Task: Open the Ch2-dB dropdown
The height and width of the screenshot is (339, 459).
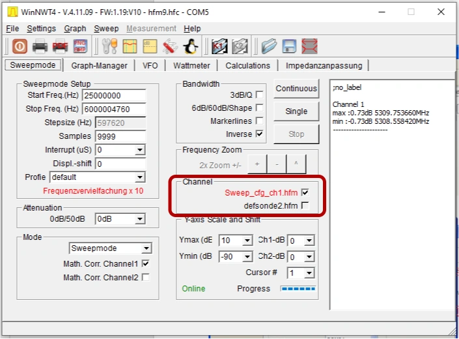Action: (x=309, y=257)
